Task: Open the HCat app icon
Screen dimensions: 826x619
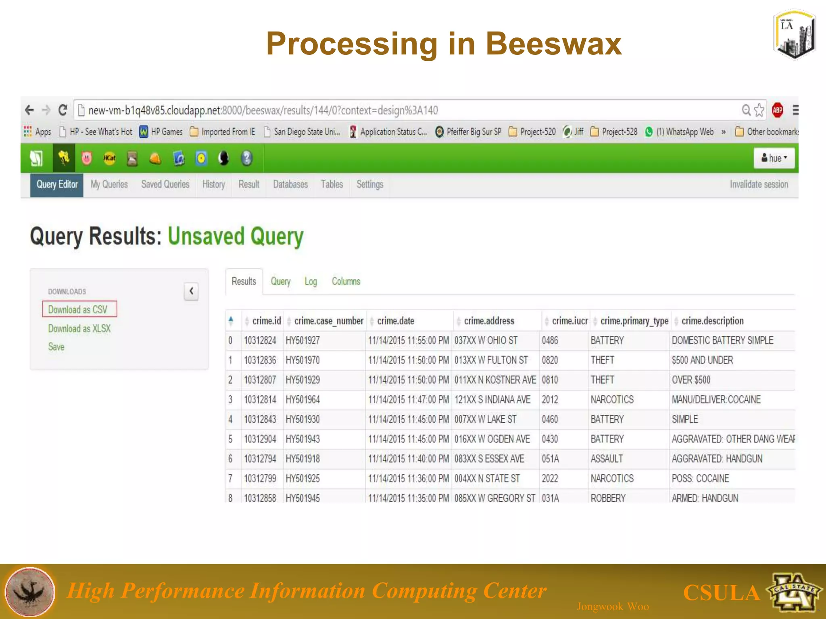Action: (109, 158)
